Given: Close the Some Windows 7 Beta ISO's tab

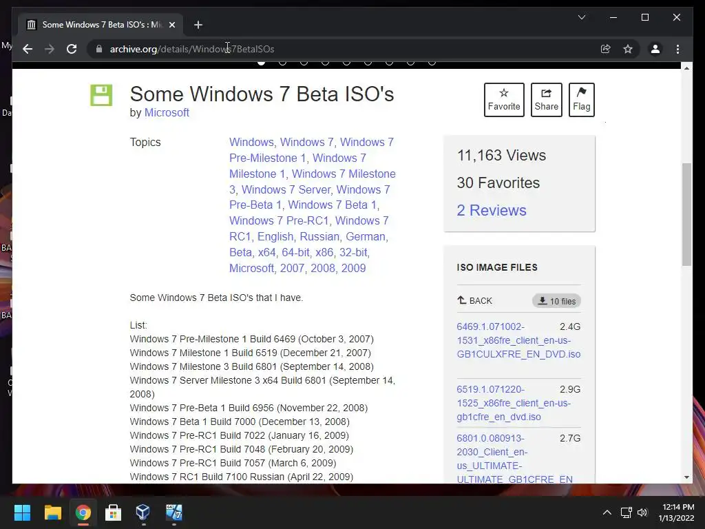Looking at the screenshot, I should click(171, 25).
